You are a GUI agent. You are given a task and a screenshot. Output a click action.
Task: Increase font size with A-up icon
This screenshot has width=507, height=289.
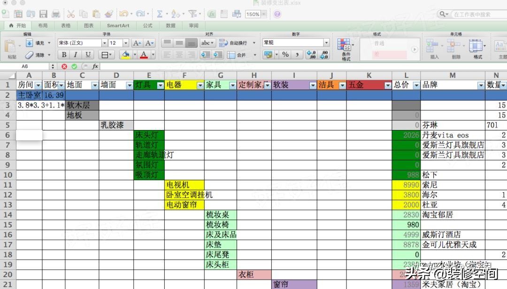pos(137,43)
